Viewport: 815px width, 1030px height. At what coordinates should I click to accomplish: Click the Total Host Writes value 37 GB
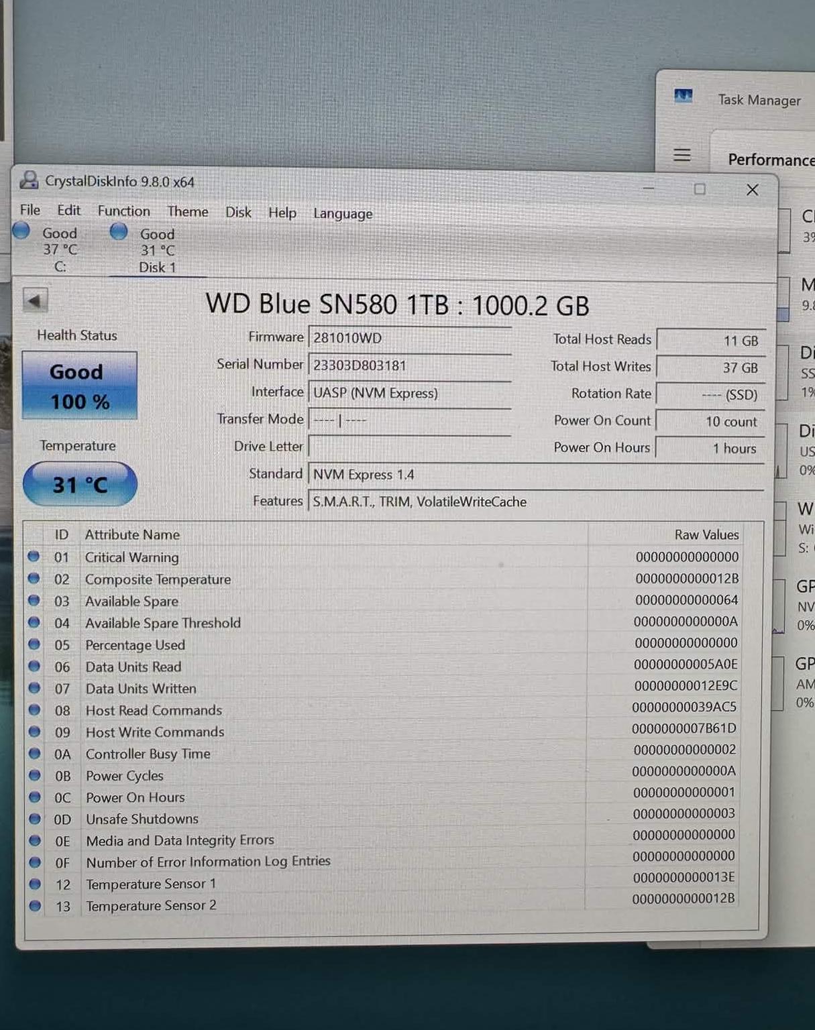710,367
